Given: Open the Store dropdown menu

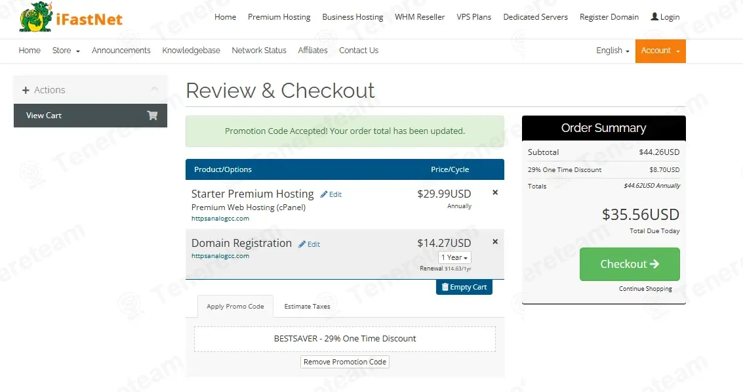Looking at the screenshot, I should [66, 51].
